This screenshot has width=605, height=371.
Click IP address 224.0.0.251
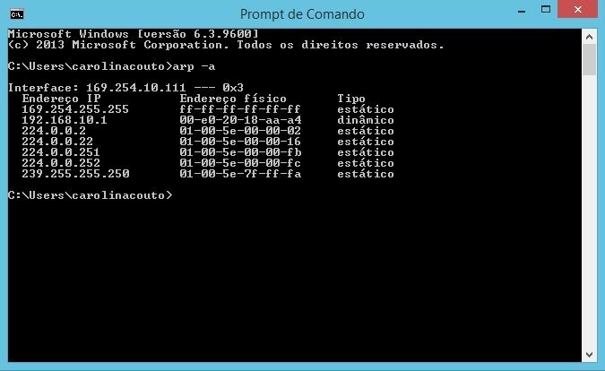pyautogui.click(x=61, y=152)
